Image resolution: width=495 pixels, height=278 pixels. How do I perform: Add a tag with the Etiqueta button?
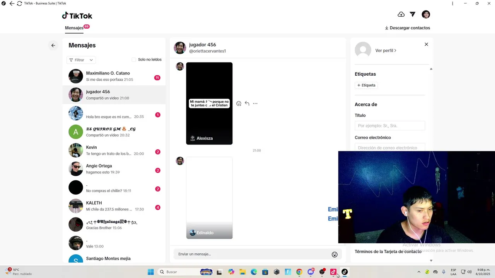366,85
